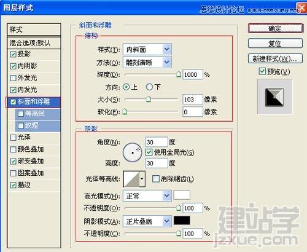The height and width of the screenshot is (252, 307).
Task: Enable the 等高线 contour checkbox
Action: click(x=21, y=114)
